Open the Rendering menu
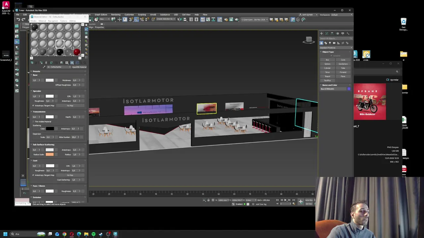This screenshot has height=238, width=424. [116, 15]
